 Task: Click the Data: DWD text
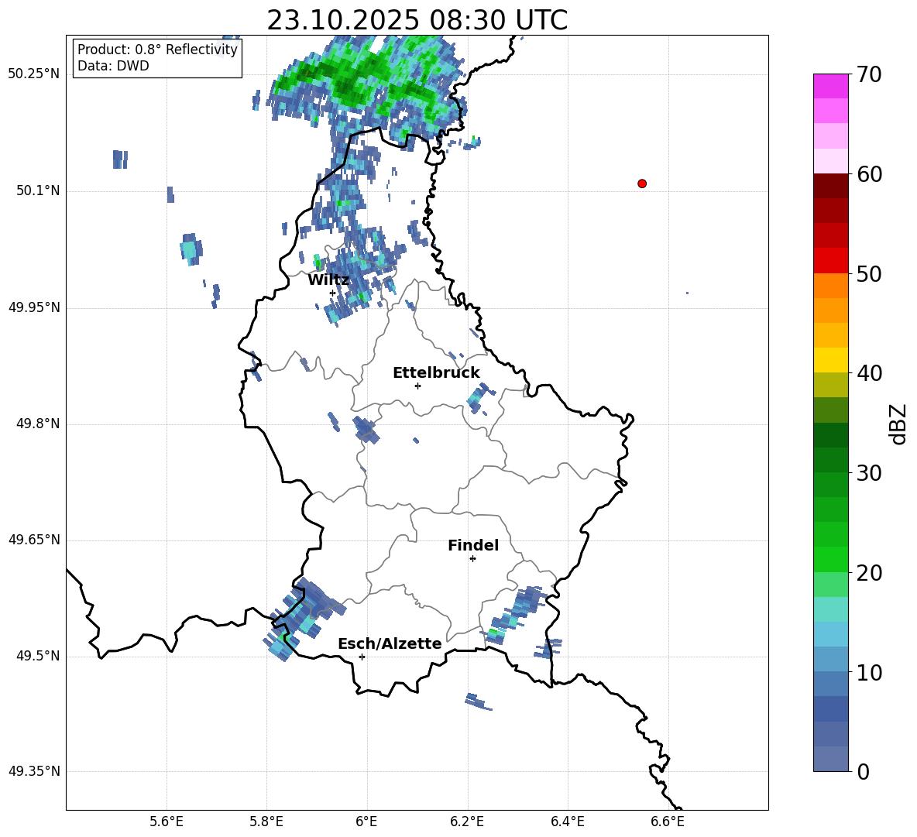click(x=113, y=66)
